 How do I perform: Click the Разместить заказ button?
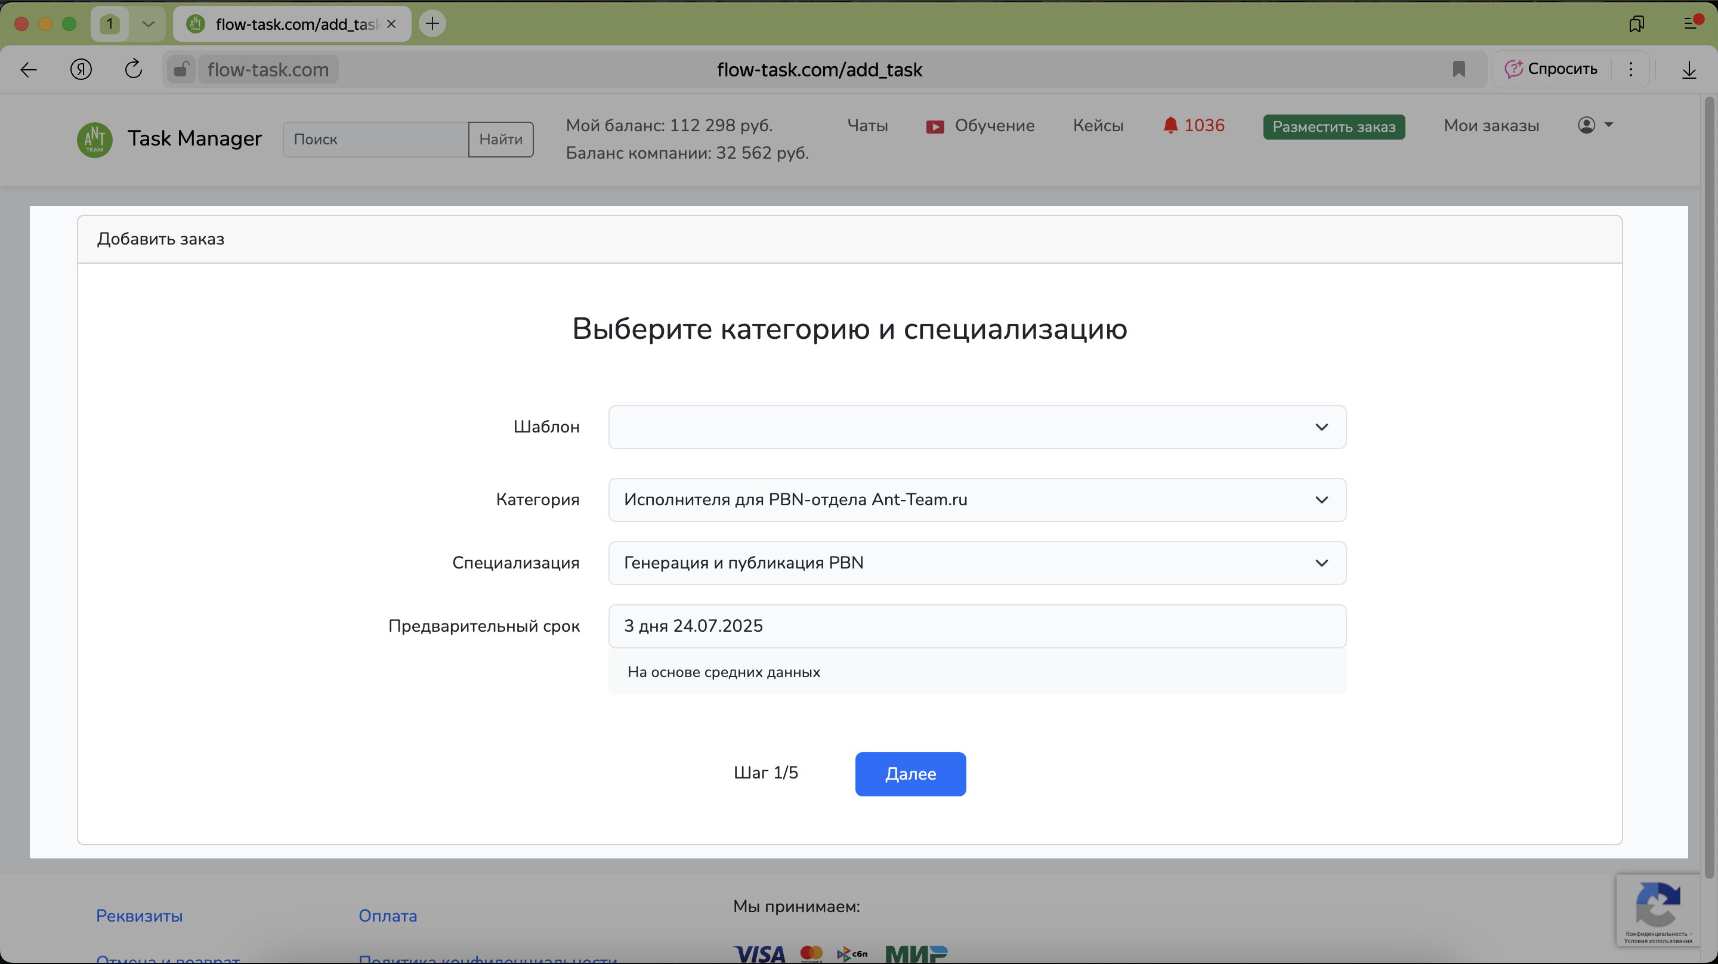[x=1333, y=126]
